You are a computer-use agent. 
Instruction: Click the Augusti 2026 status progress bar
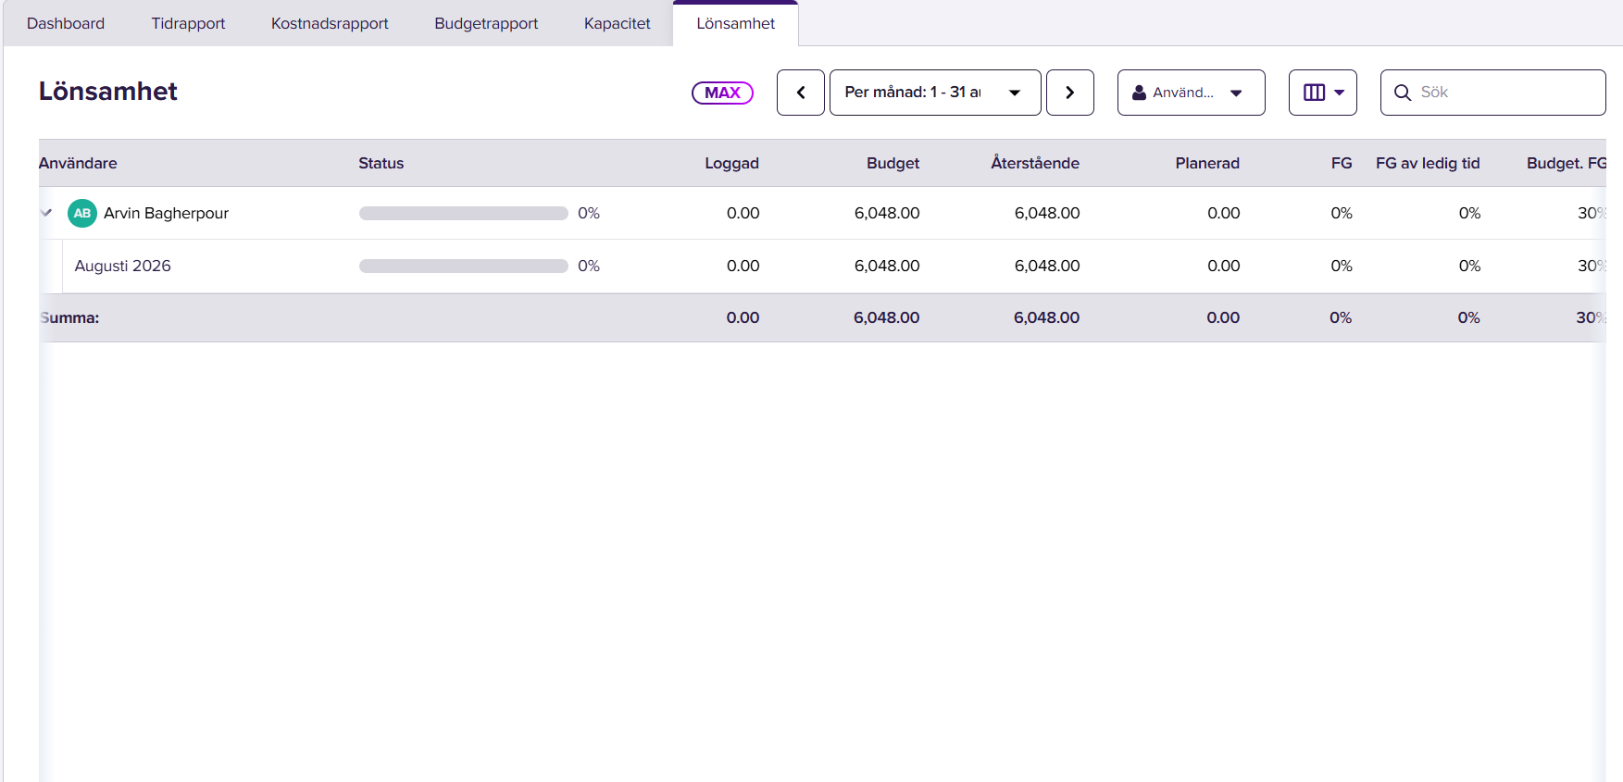[464, 266]
